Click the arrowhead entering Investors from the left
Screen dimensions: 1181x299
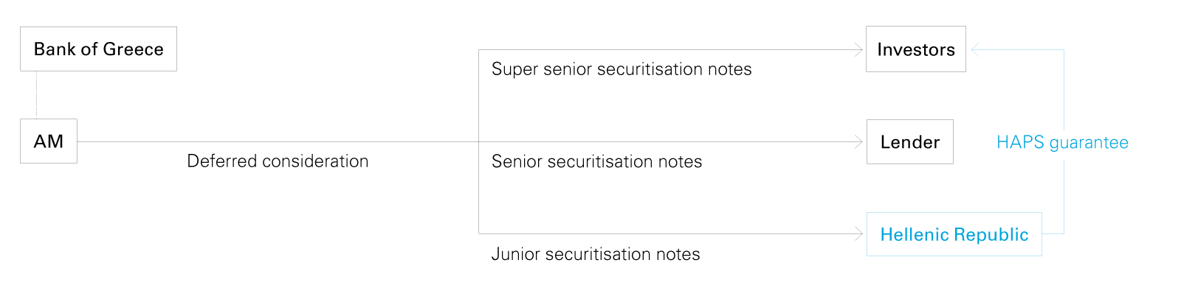[858, 50]
